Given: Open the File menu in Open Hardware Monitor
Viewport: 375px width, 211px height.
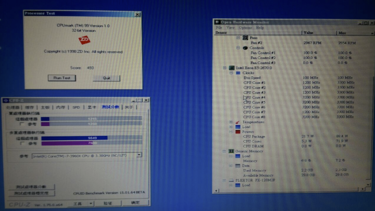Looking at the screenshot, I should click(x=219, y=28).
